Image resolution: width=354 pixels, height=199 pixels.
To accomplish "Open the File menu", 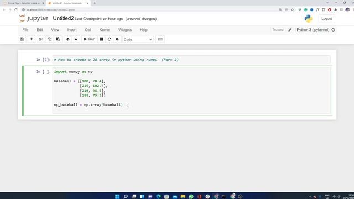I will click(x=25, y=30).
